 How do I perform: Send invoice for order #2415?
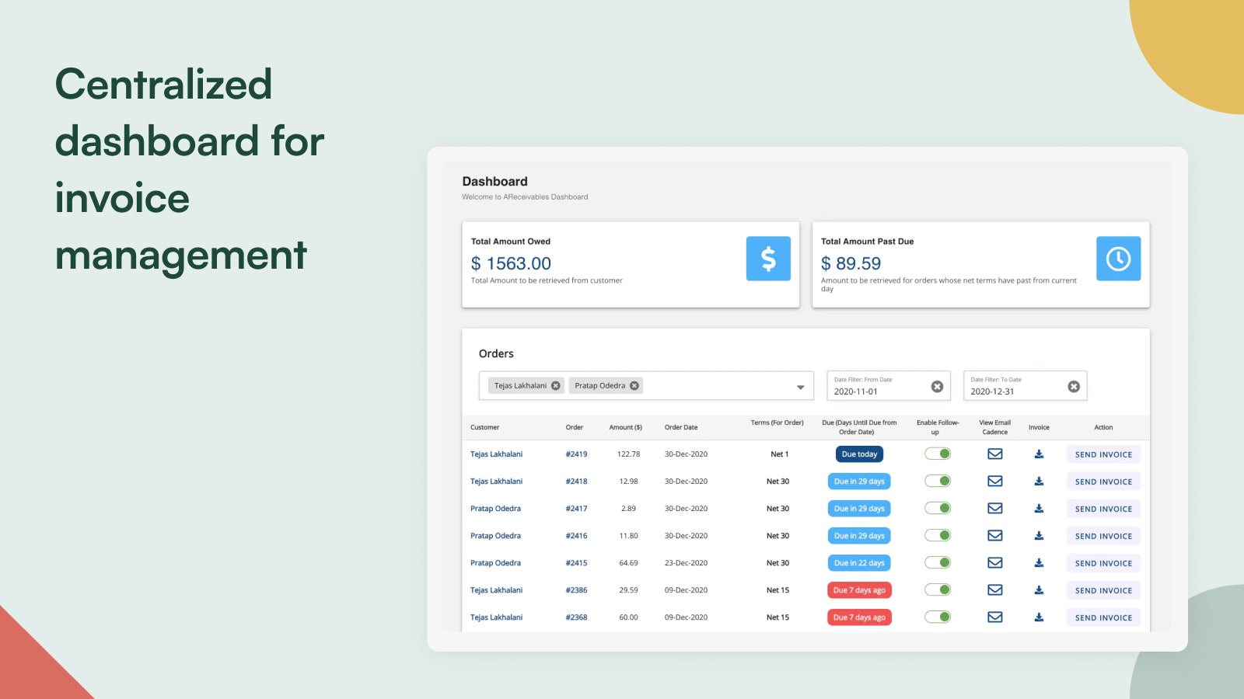1103,563
